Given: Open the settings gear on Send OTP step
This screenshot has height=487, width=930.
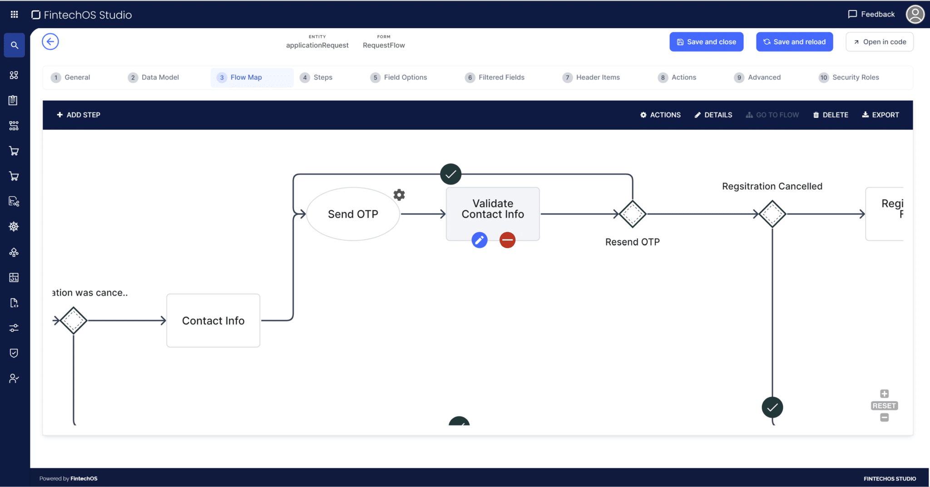Looking at the screenshot, I should [x=399, y=195].
